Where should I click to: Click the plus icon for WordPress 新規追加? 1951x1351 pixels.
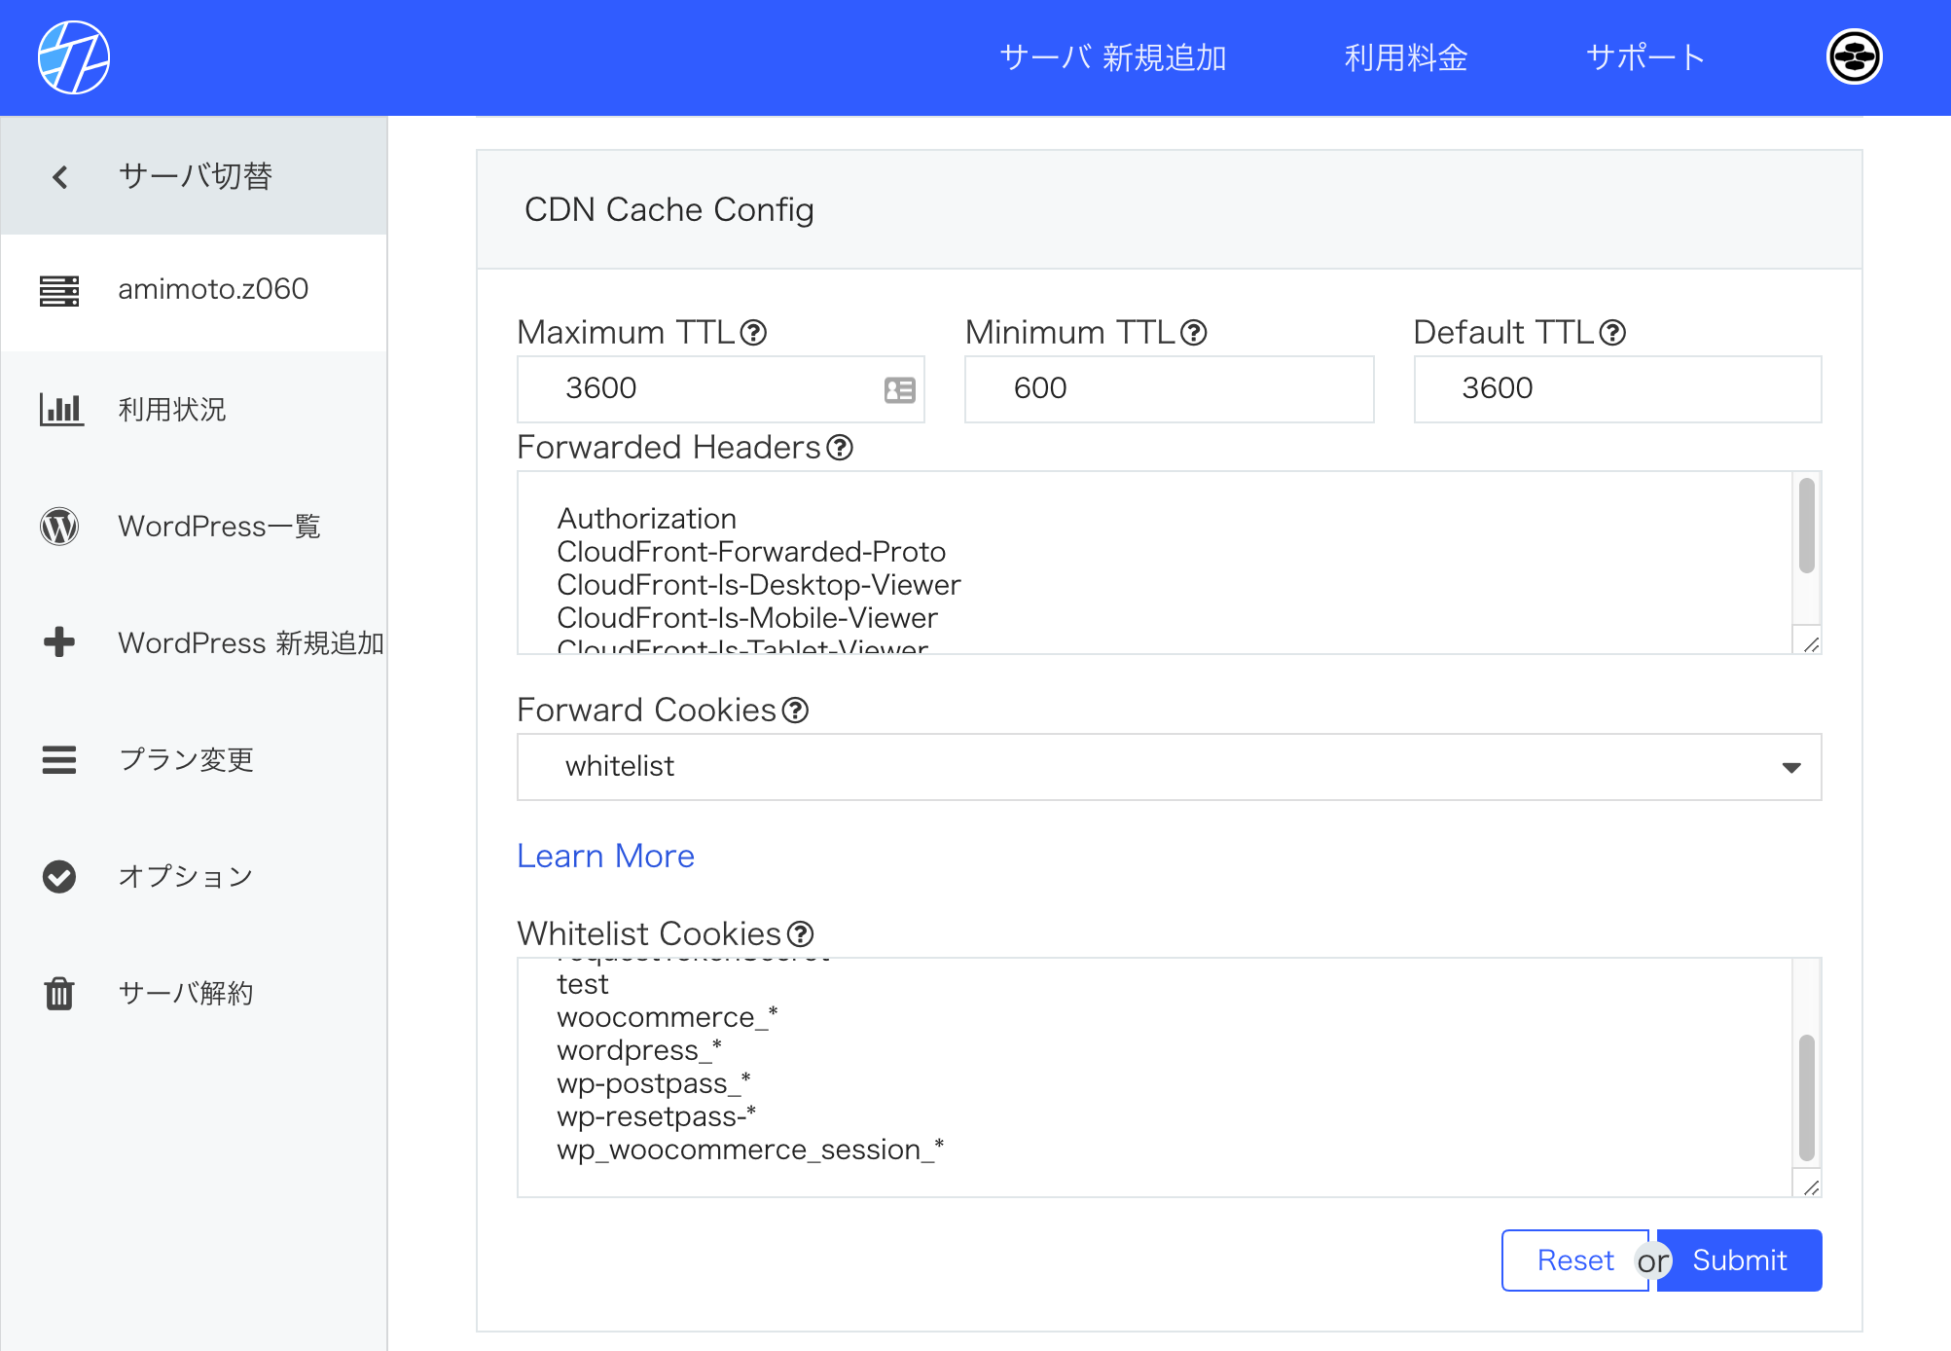pyautogui.click(x=59, y=642)
